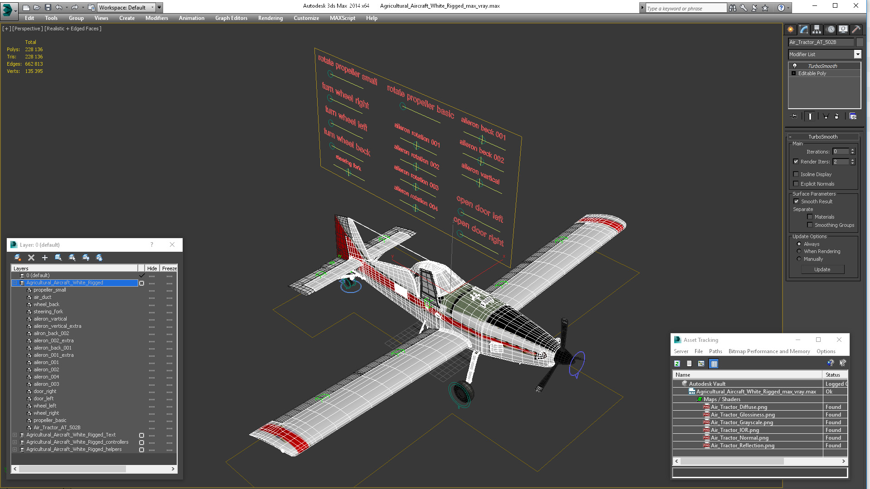Open the Motion command panel tab
Viewport: 870px width, 489px height.
click(830, 29)
